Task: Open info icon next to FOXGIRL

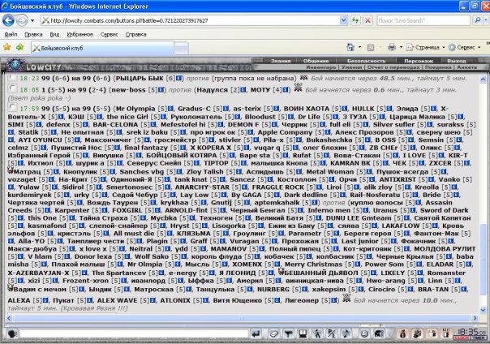Action: click(x=157, y=210)
